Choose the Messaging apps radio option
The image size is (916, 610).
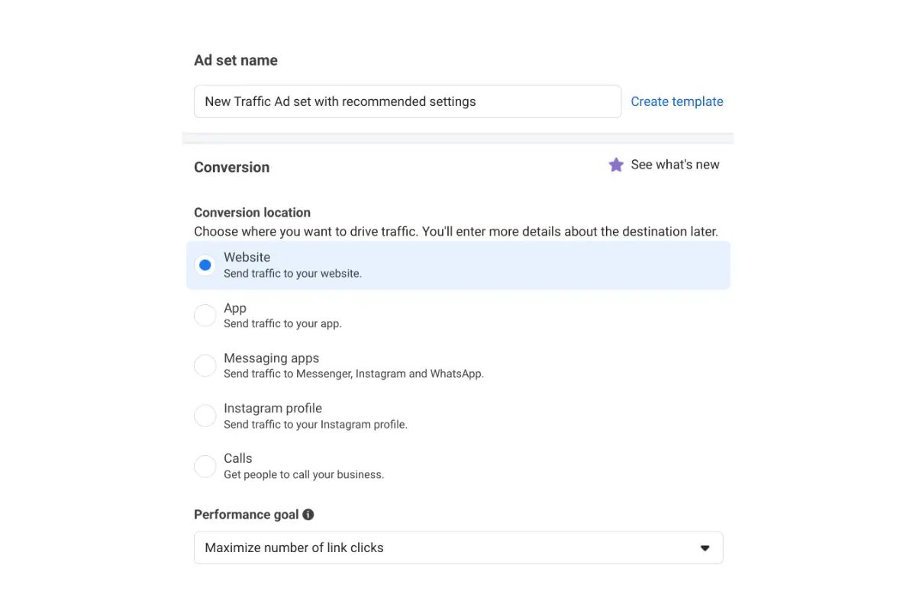205,366
